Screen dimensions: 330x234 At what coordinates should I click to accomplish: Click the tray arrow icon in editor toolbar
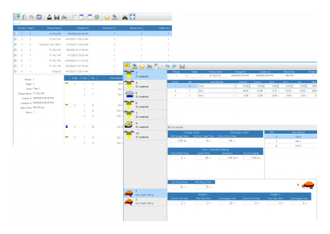coord(135,66)
